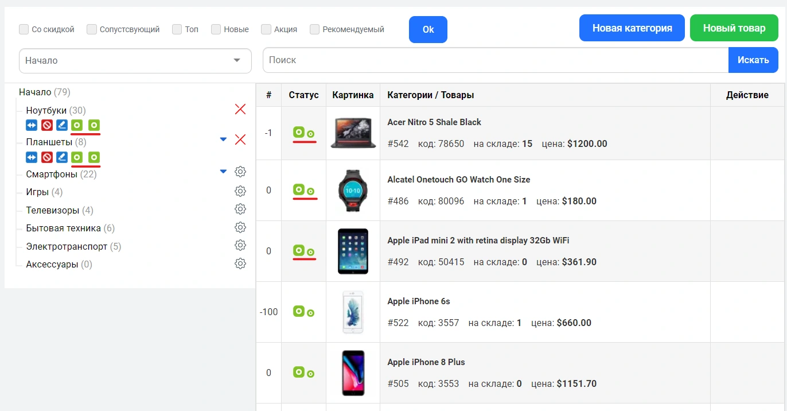Viewport: 787px width, 411px height.
Task: Click the red prohibit icon under Планшеты
Action: pos(47,157)
